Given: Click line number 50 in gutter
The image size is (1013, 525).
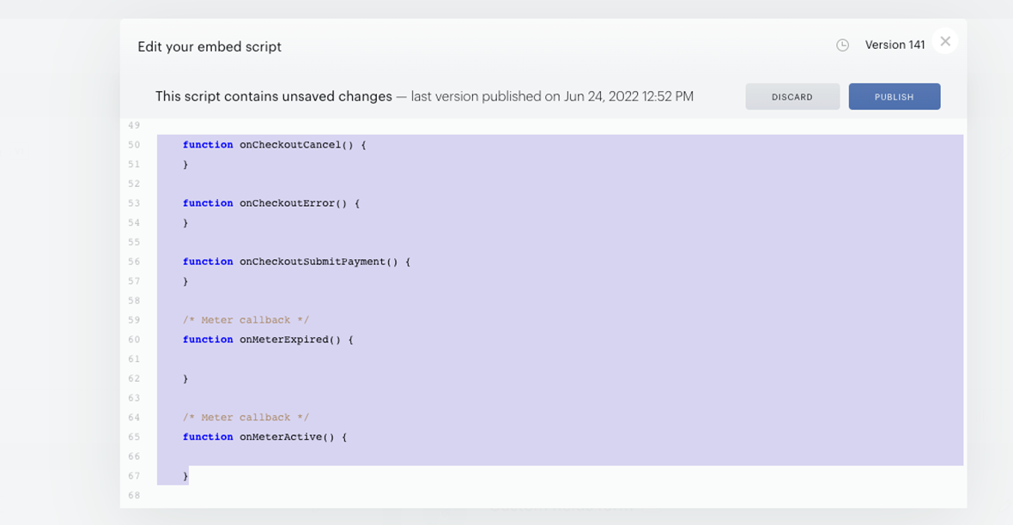Looking at the screenshot, I should coord(134,145).
